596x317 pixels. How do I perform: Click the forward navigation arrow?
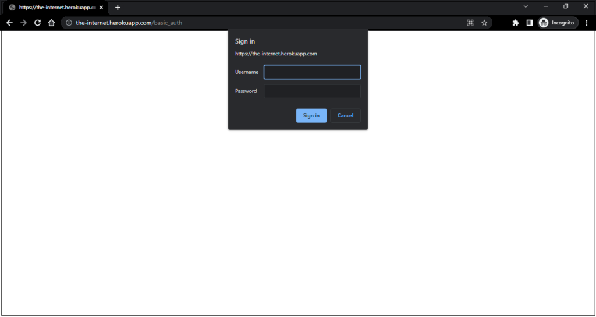click(x=23, y=23)
